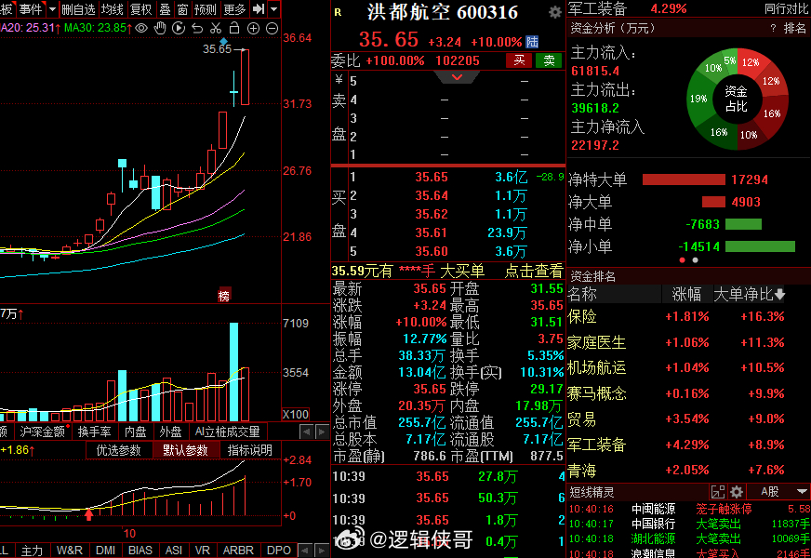Screen dimensions: 811x558
Task: Open the dropdown arrow next to 事件
Action: pyautogui.click(x=52, y=8)
